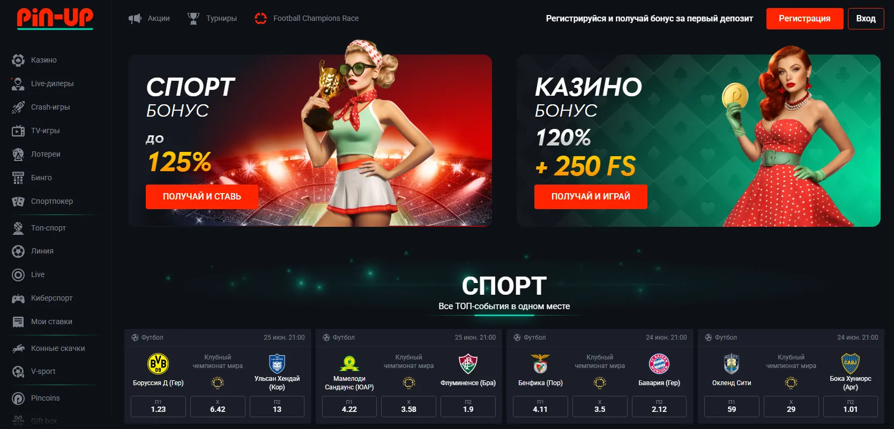Open Конные скачки horse icon
The height and width of the screenshot is (429, 894).
(18, 349)
